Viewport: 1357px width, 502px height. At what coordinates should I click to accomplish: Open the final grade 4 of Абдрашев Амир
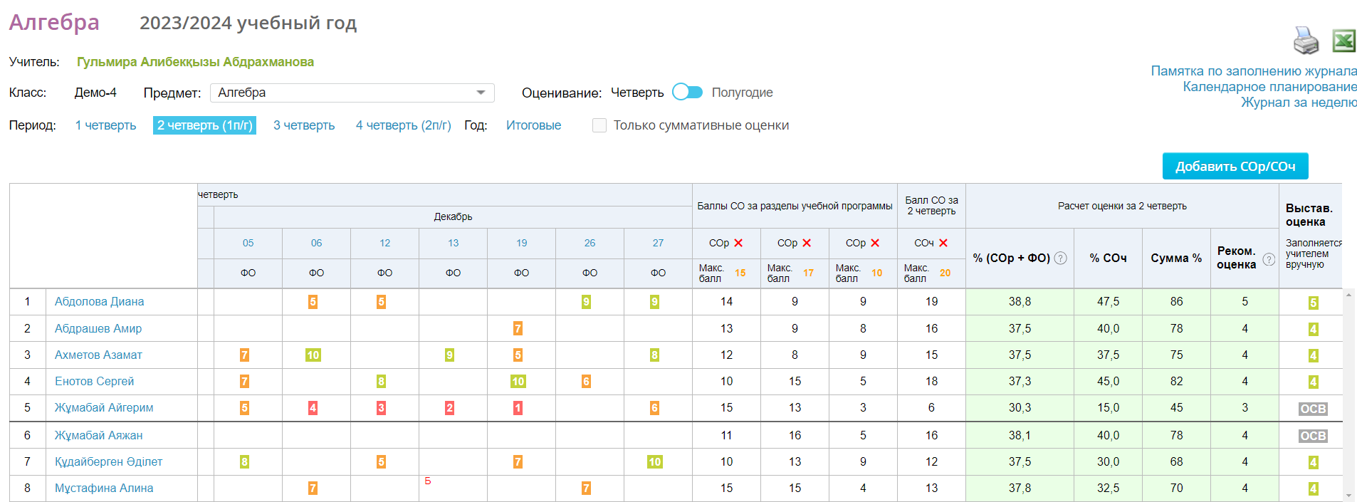[1313, 329]
